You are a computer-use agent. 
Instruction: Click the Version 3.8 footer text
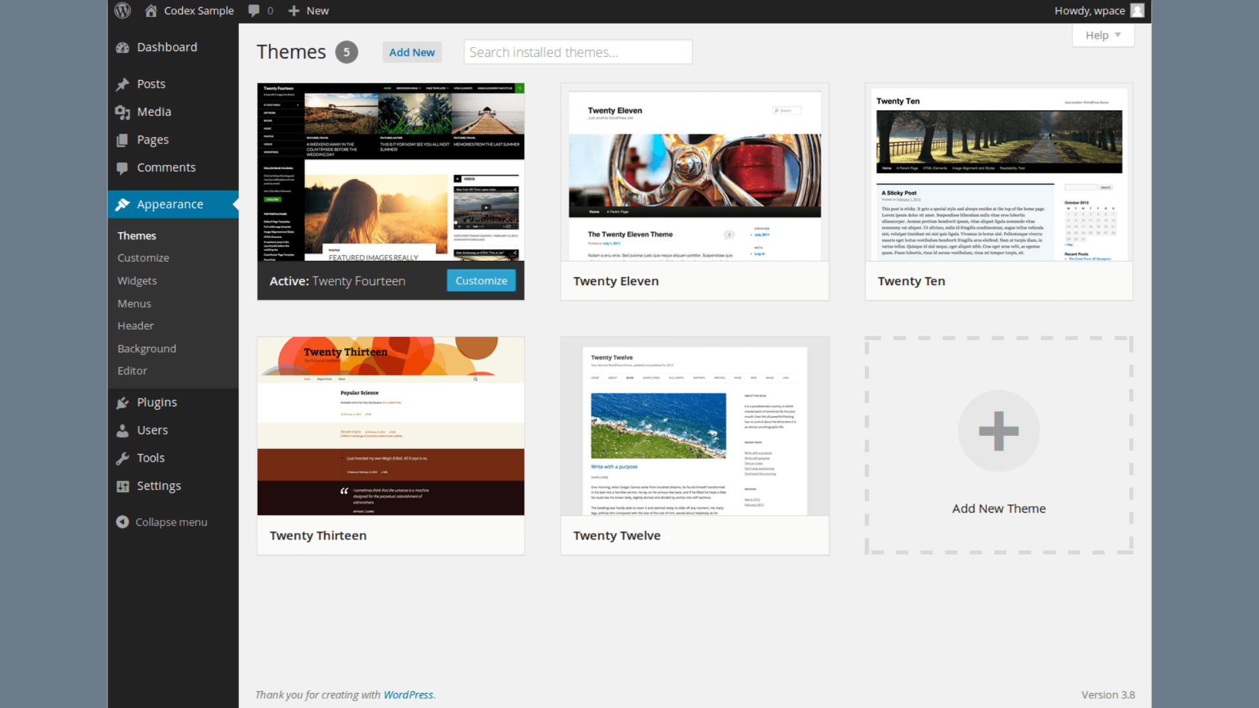click(1108, 695)
